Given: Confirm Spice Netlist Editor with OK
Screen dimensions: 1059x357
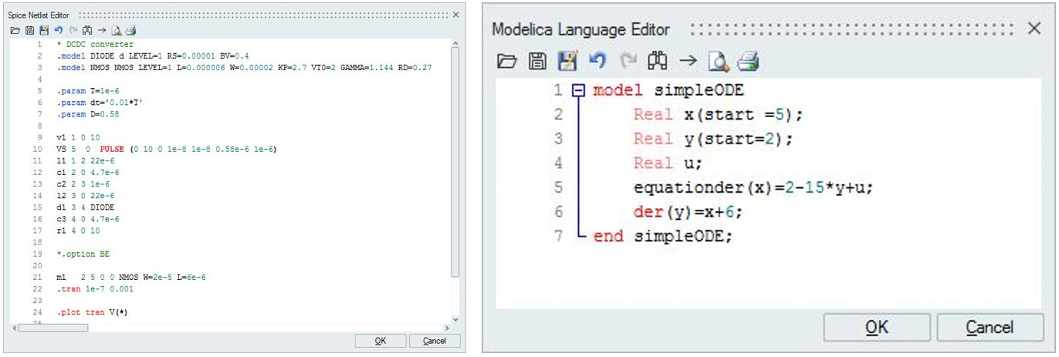Looking at the screenshot, I should (380, 341).
